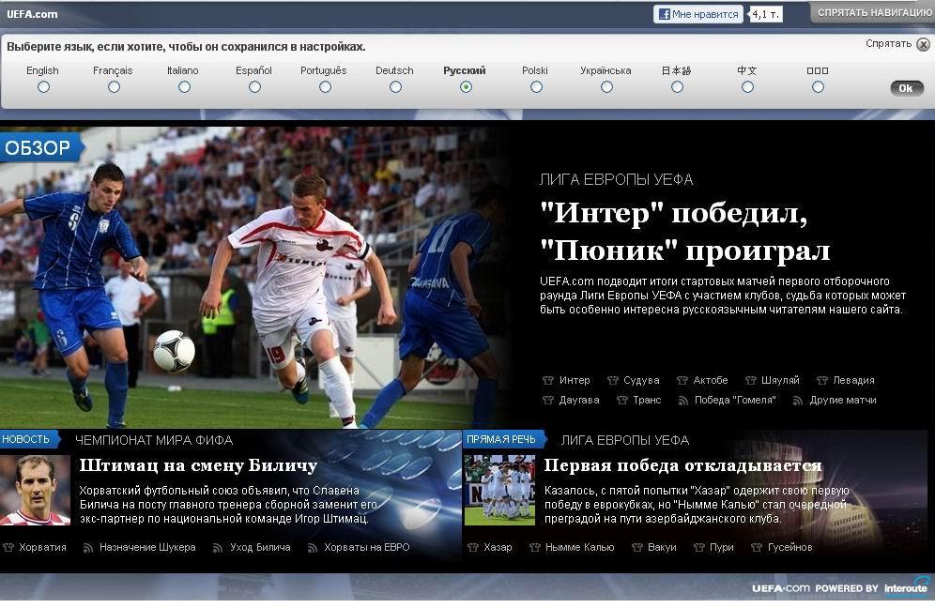The height and width of the screenshot is (608, 935).
Task: Click the Interoute logo in footer
Action: 906,588
